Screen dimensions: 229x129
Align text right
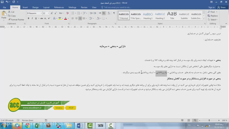(80, 18)
